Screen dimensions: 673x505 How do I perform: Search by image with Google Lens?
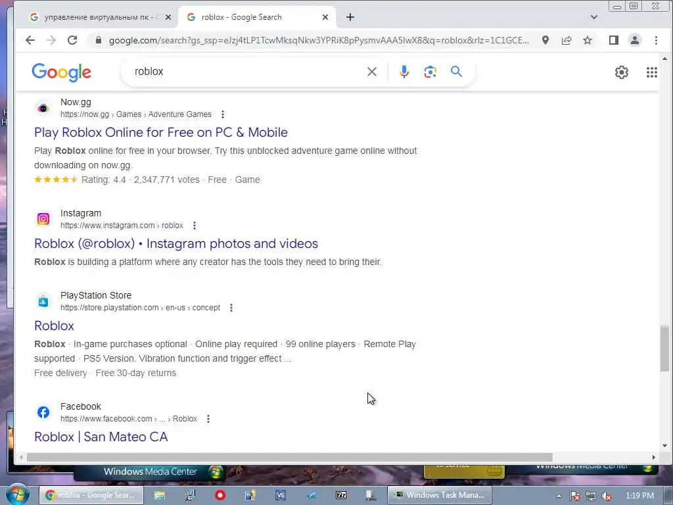pyautogui.click(x=430, y=72)
